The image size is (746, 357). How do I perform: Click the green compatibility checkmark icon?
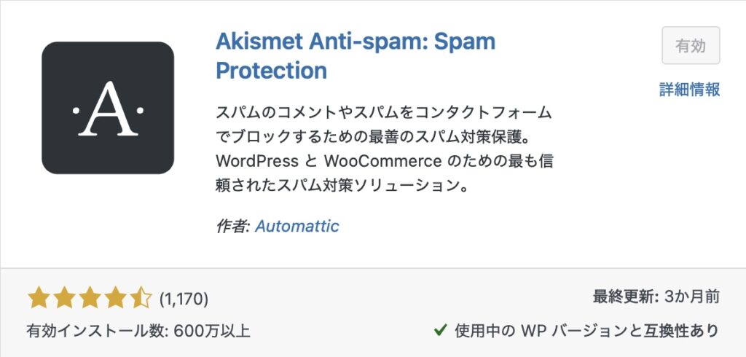point(440,330)
